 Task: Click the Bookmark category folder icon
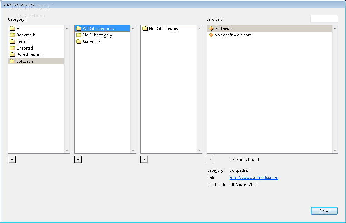click(12, 35)
